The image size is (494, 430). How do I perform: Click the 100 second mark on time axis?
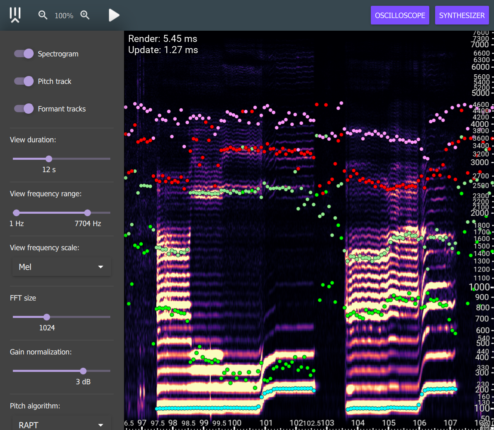tap(235, 423)
